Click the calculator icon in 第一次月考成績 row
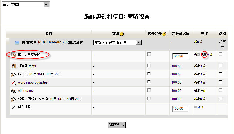Viewport: 234px width, 134px height. (x=198, y=54)
